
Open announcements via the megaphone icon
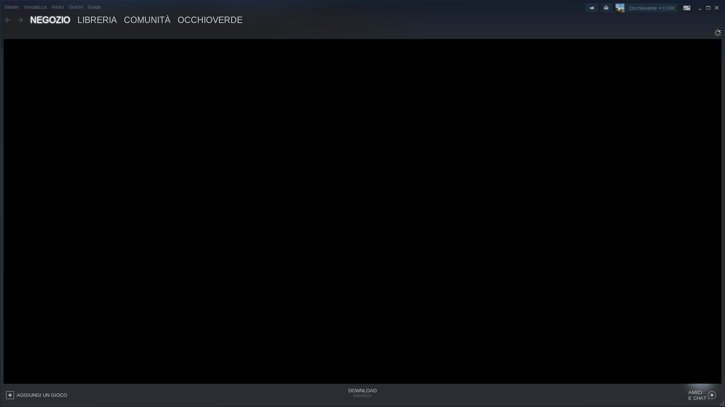point(591,8)
